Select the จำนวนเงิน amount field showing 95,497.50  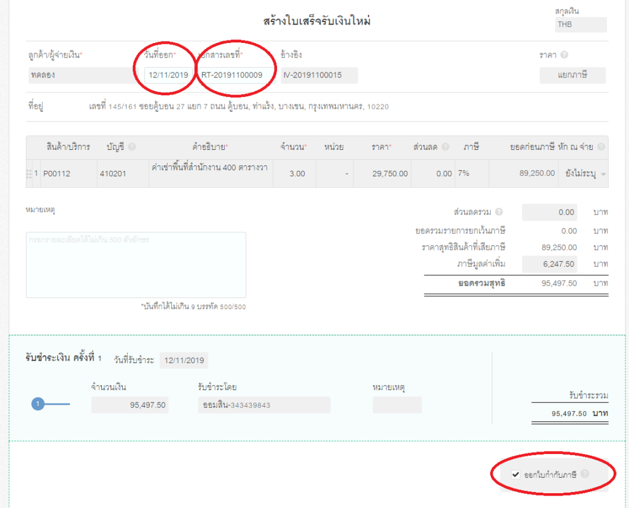point(130,405)
